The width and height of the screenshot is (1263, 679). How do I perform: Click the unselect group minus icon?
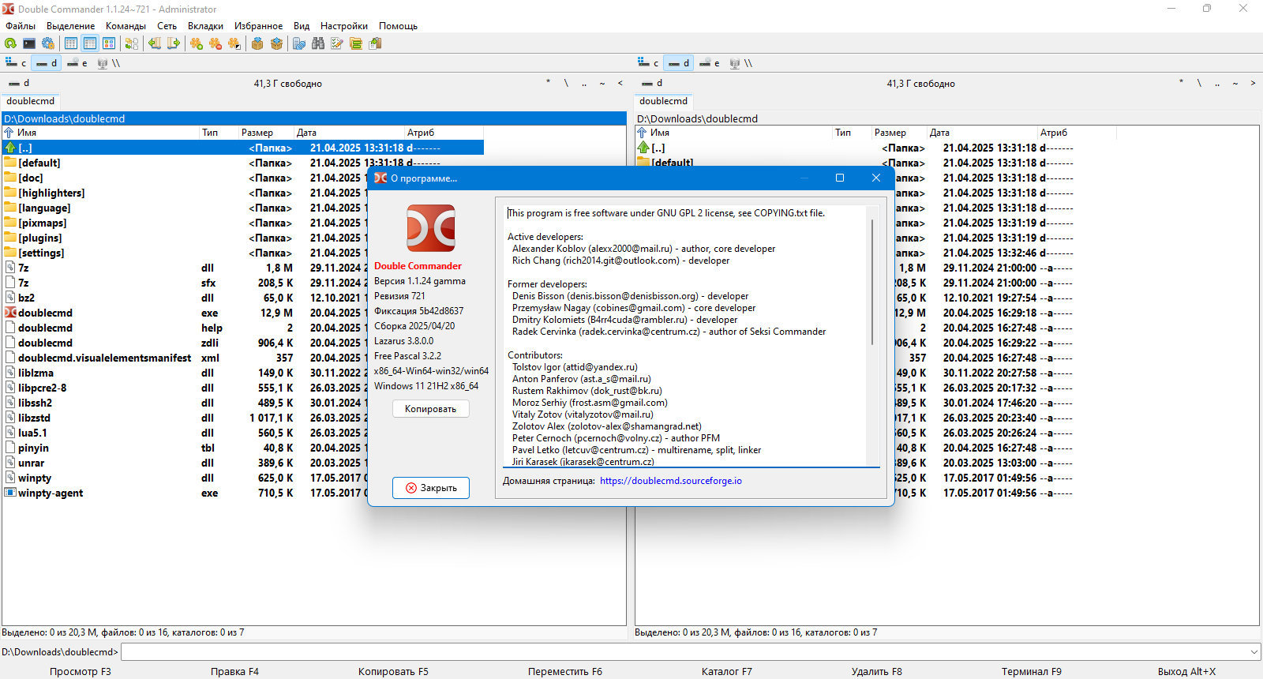pyautogui.click(x=215, y=43)
